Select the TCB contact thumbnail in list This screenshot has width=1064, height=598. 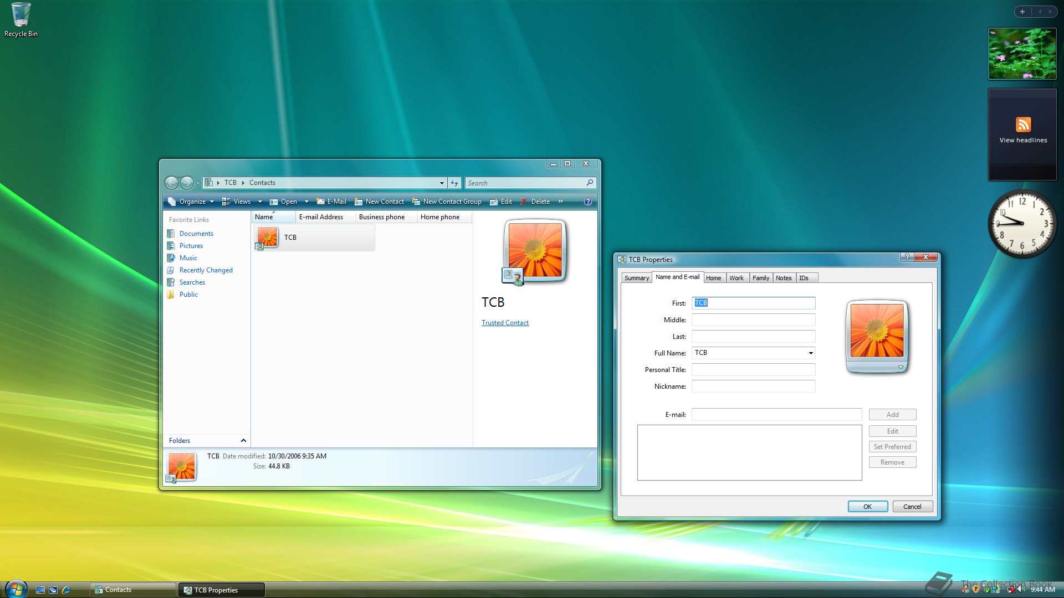click(267, 238)
